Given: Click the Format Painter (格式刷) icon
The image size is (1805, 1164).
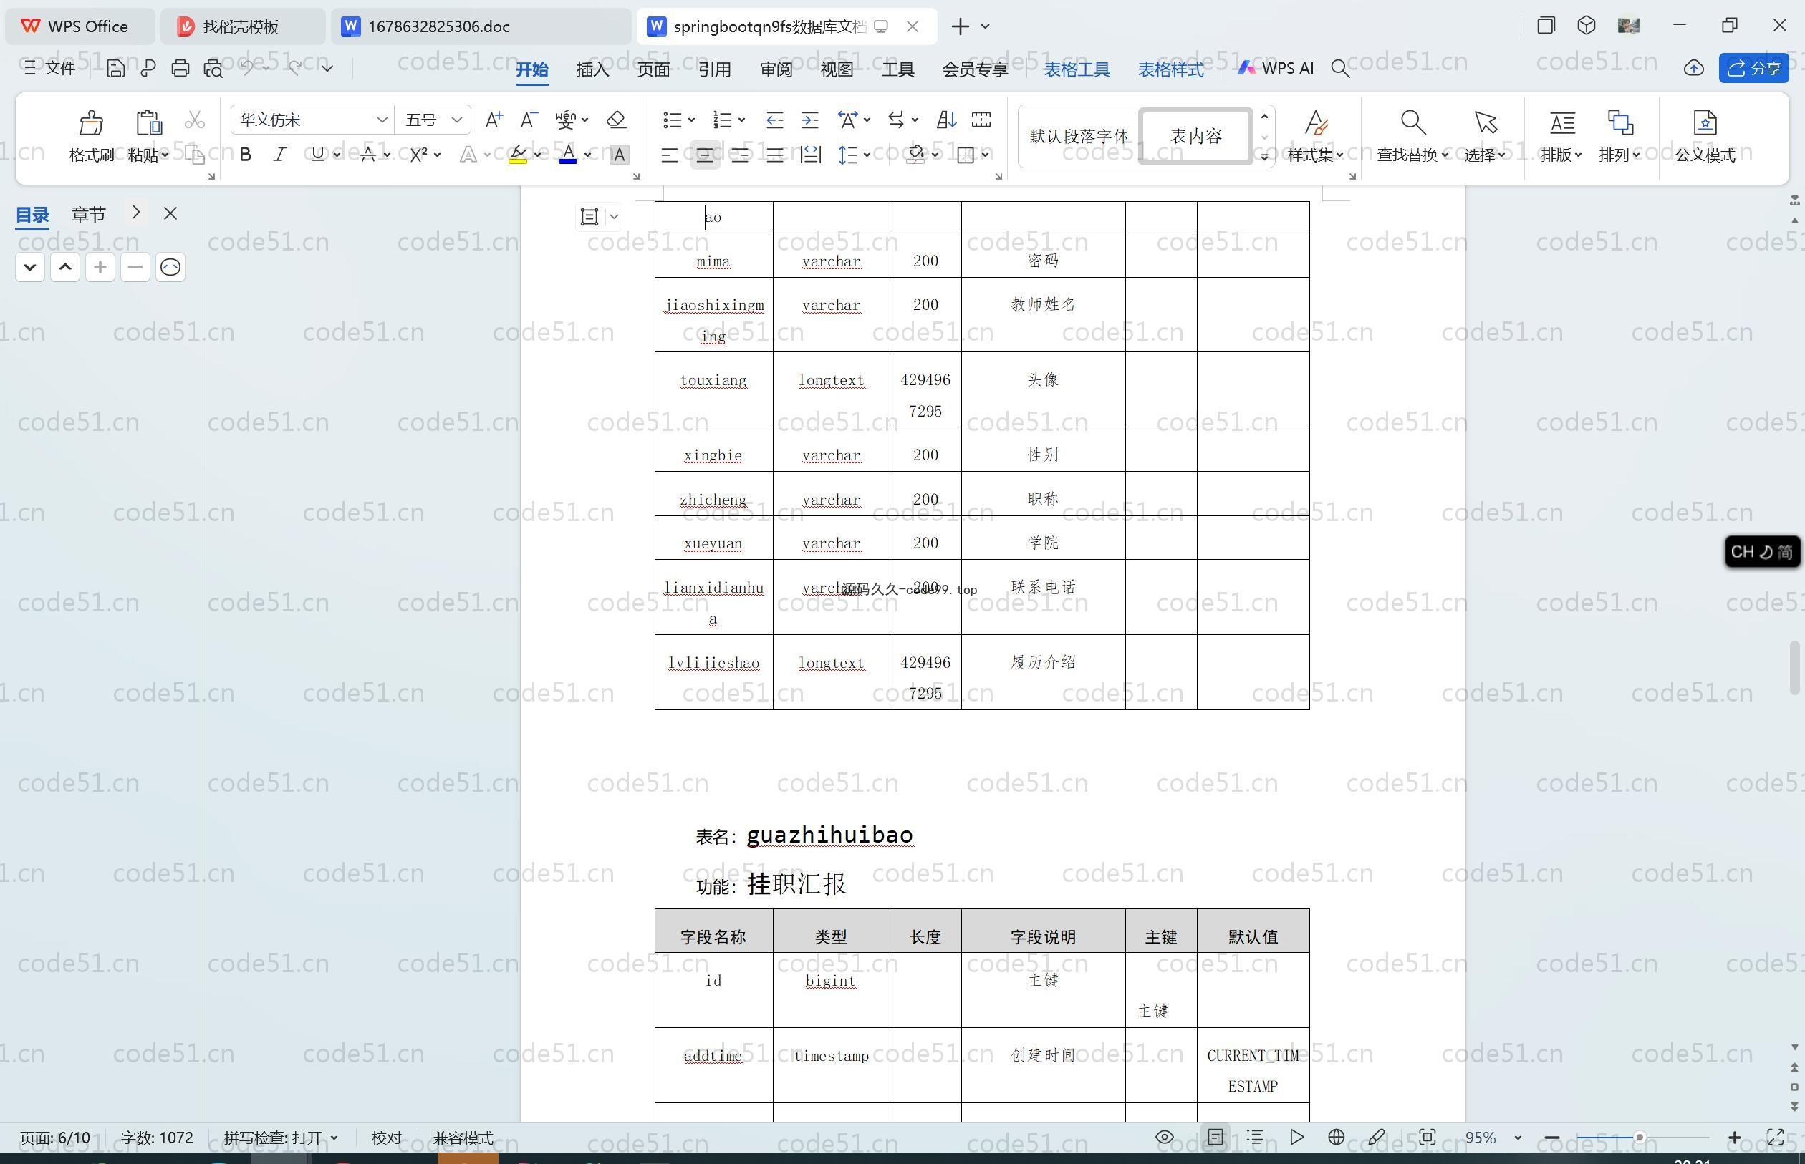Looking at the screenshot, I should [91, 122].
